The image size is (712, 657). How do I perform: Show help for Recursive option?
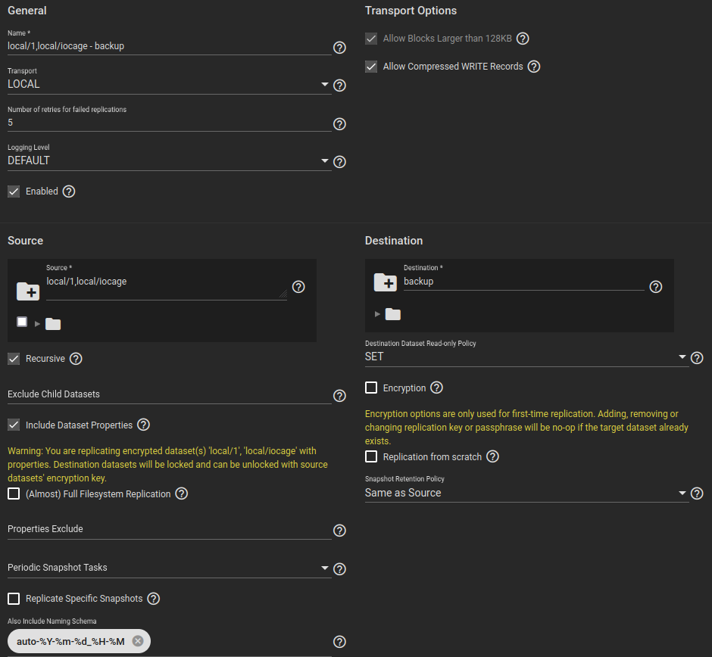tap(76, 359)
